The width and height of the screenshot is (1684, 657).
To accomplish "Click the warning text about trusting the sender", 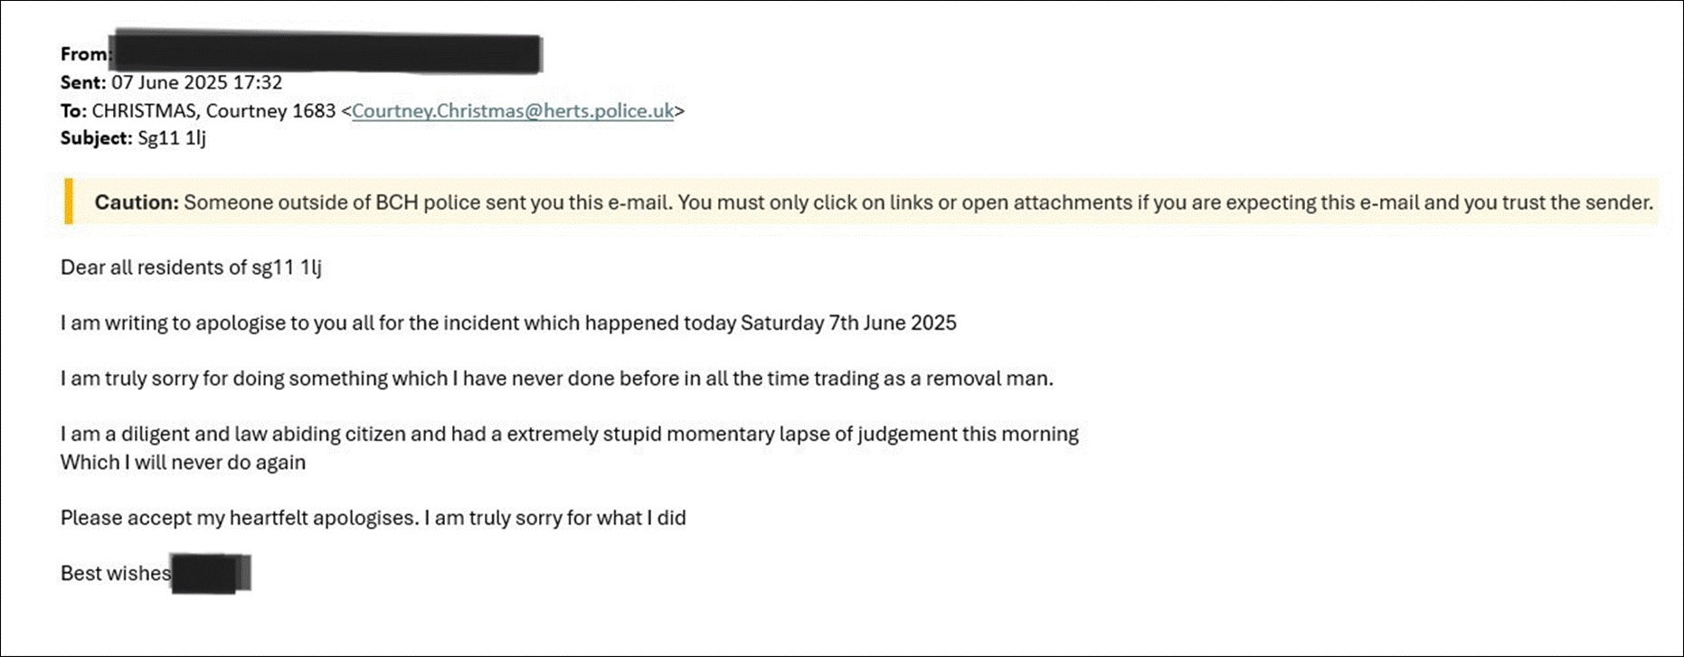I will coord(918,202).
